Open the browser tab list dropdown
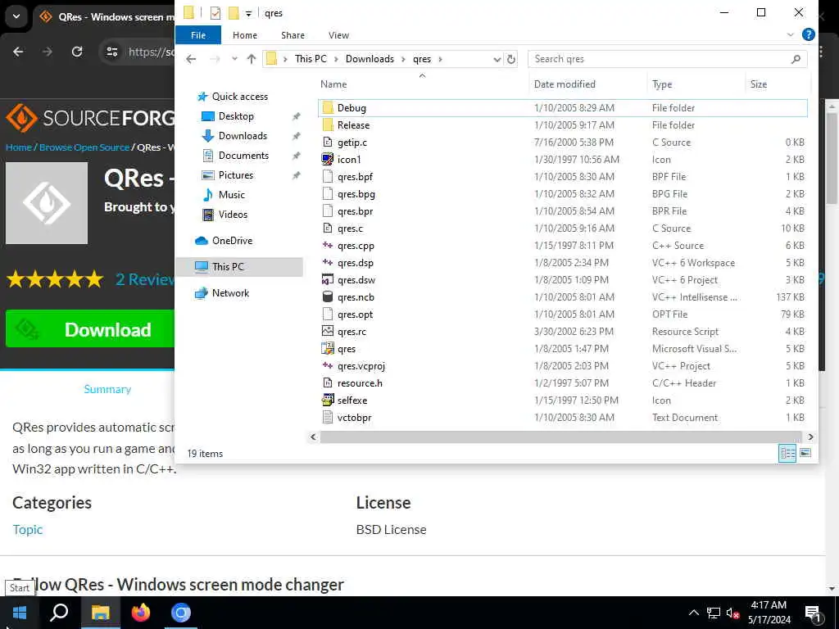 click(x=16, y=16)
